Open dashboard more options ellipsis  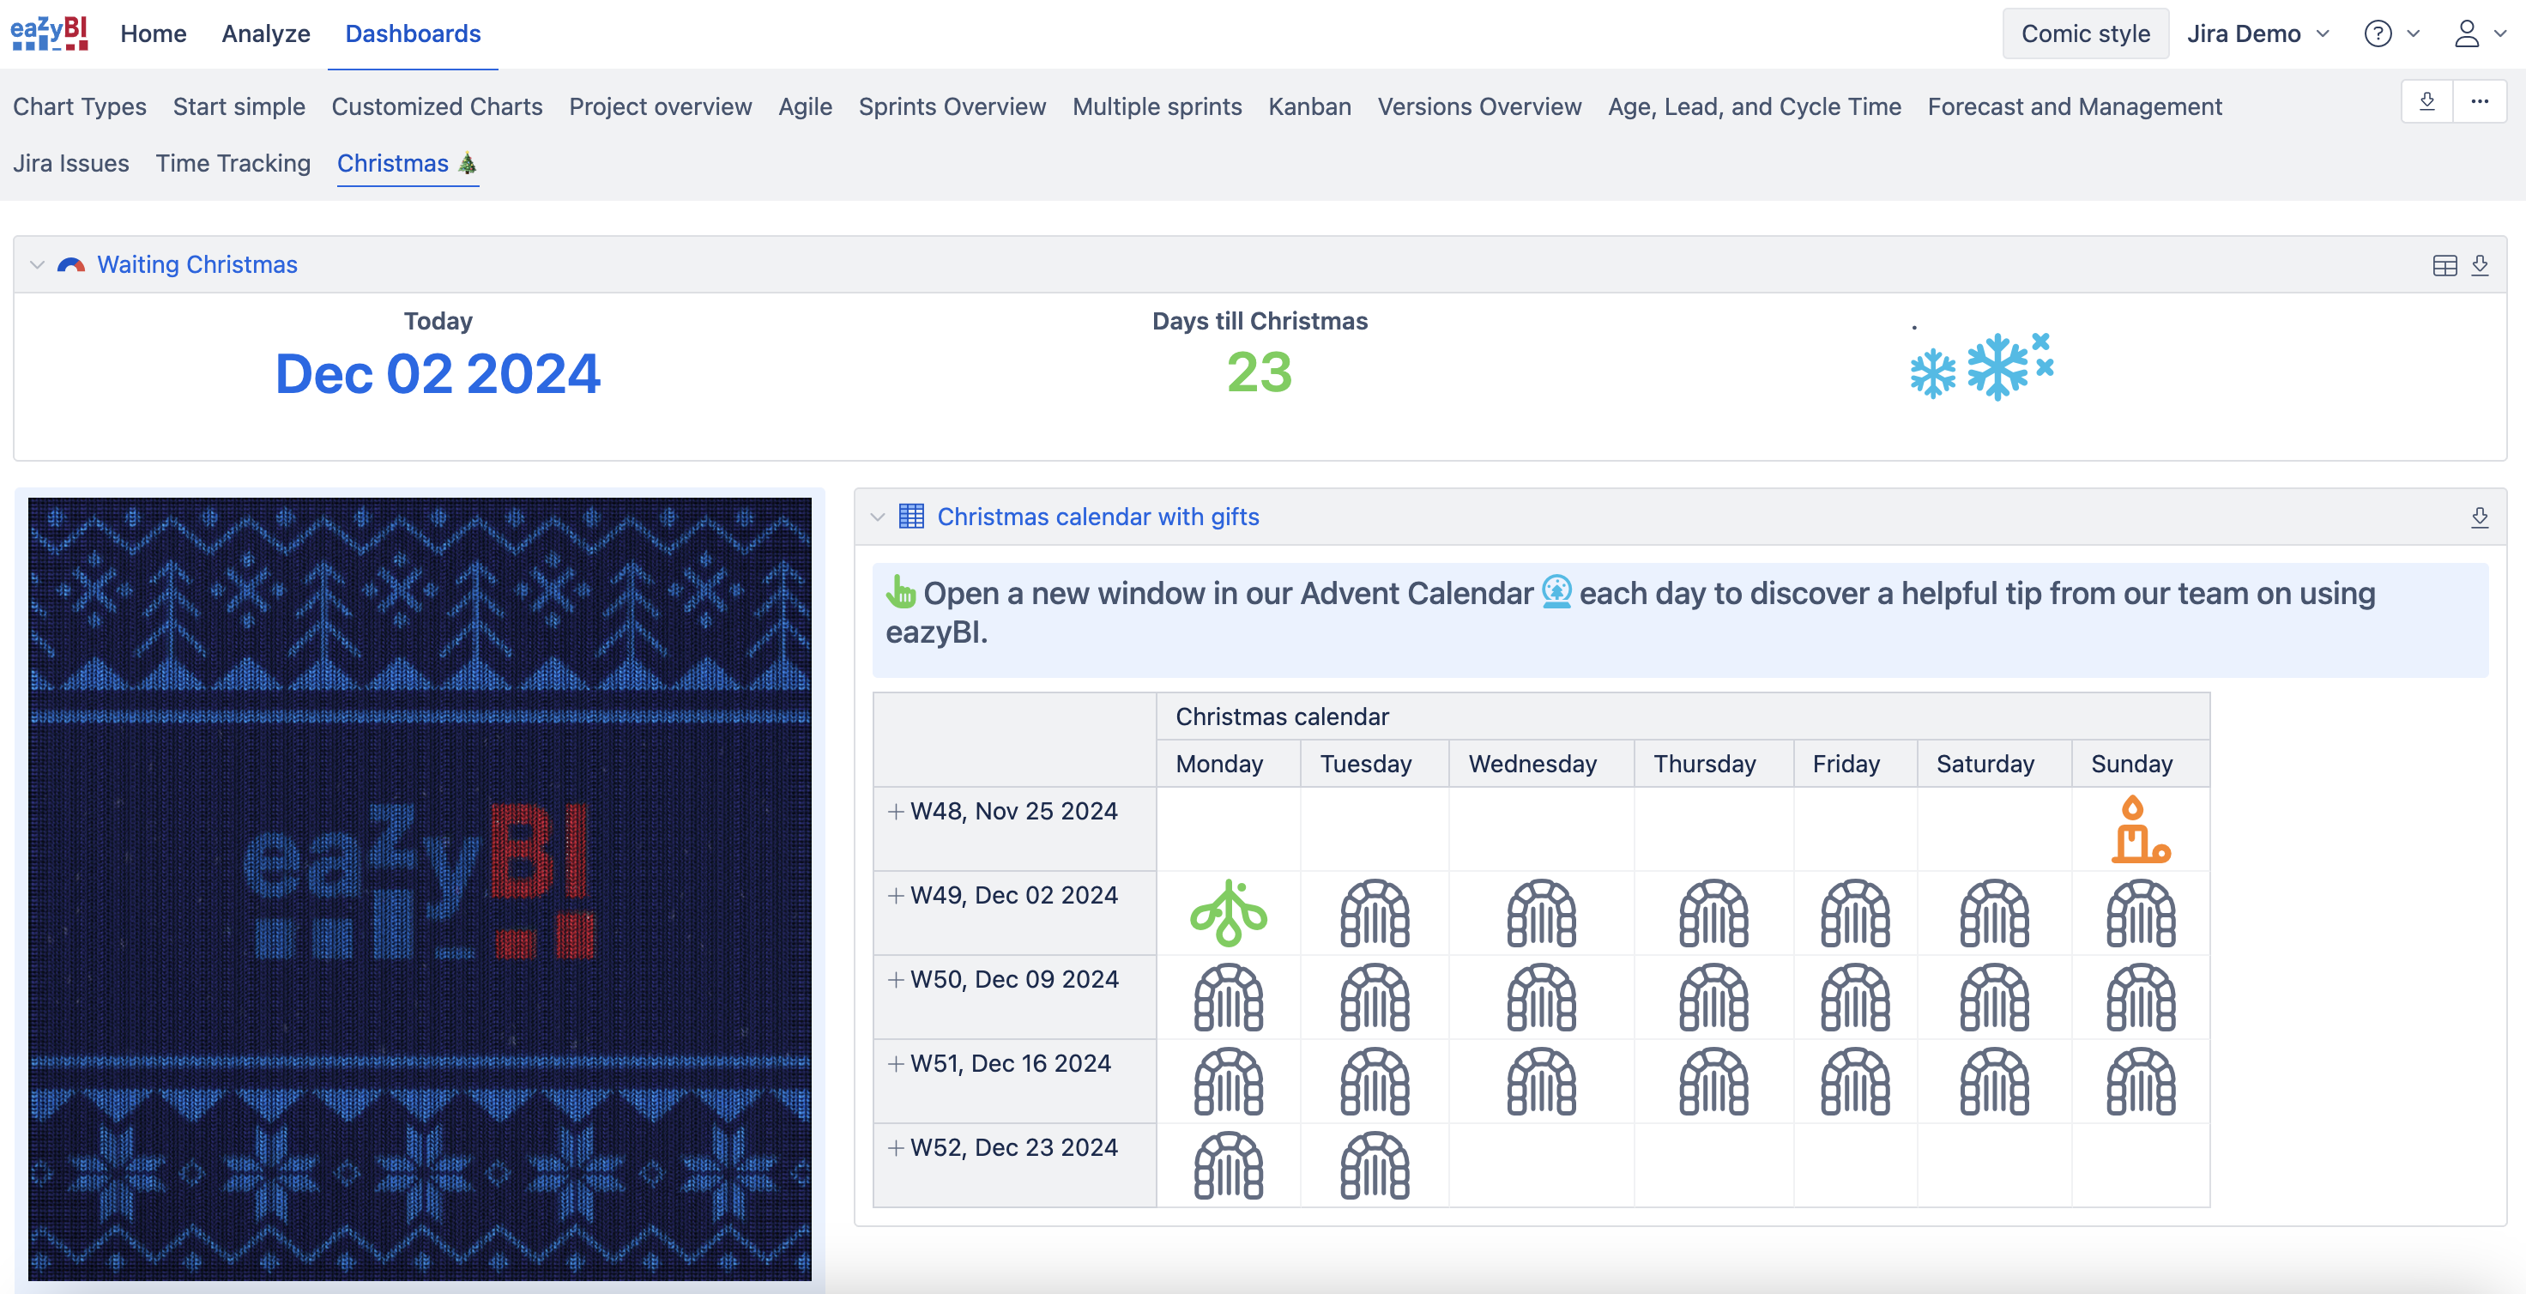coord(2480,101)
